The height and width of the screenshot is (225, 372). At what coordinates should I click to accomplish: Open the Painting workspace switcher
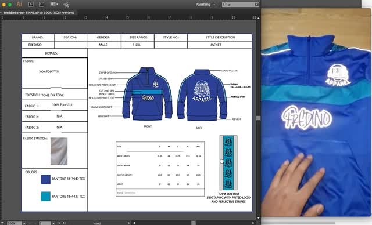205,4
